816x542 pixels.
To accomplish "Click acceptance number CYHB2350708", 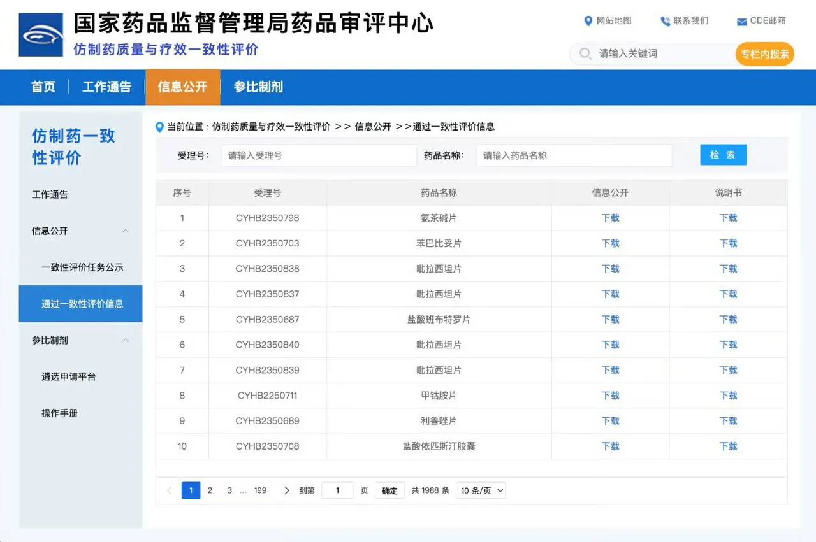I will [x=267, y=446].
